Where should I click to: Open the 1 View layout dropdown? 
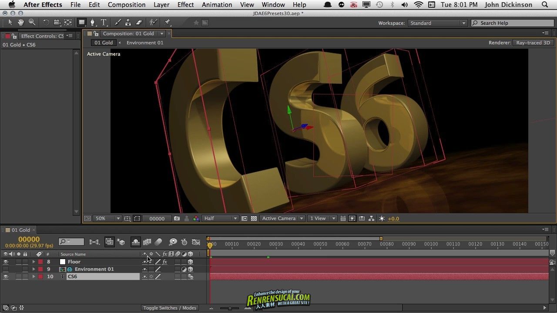[x=322, y=219]
